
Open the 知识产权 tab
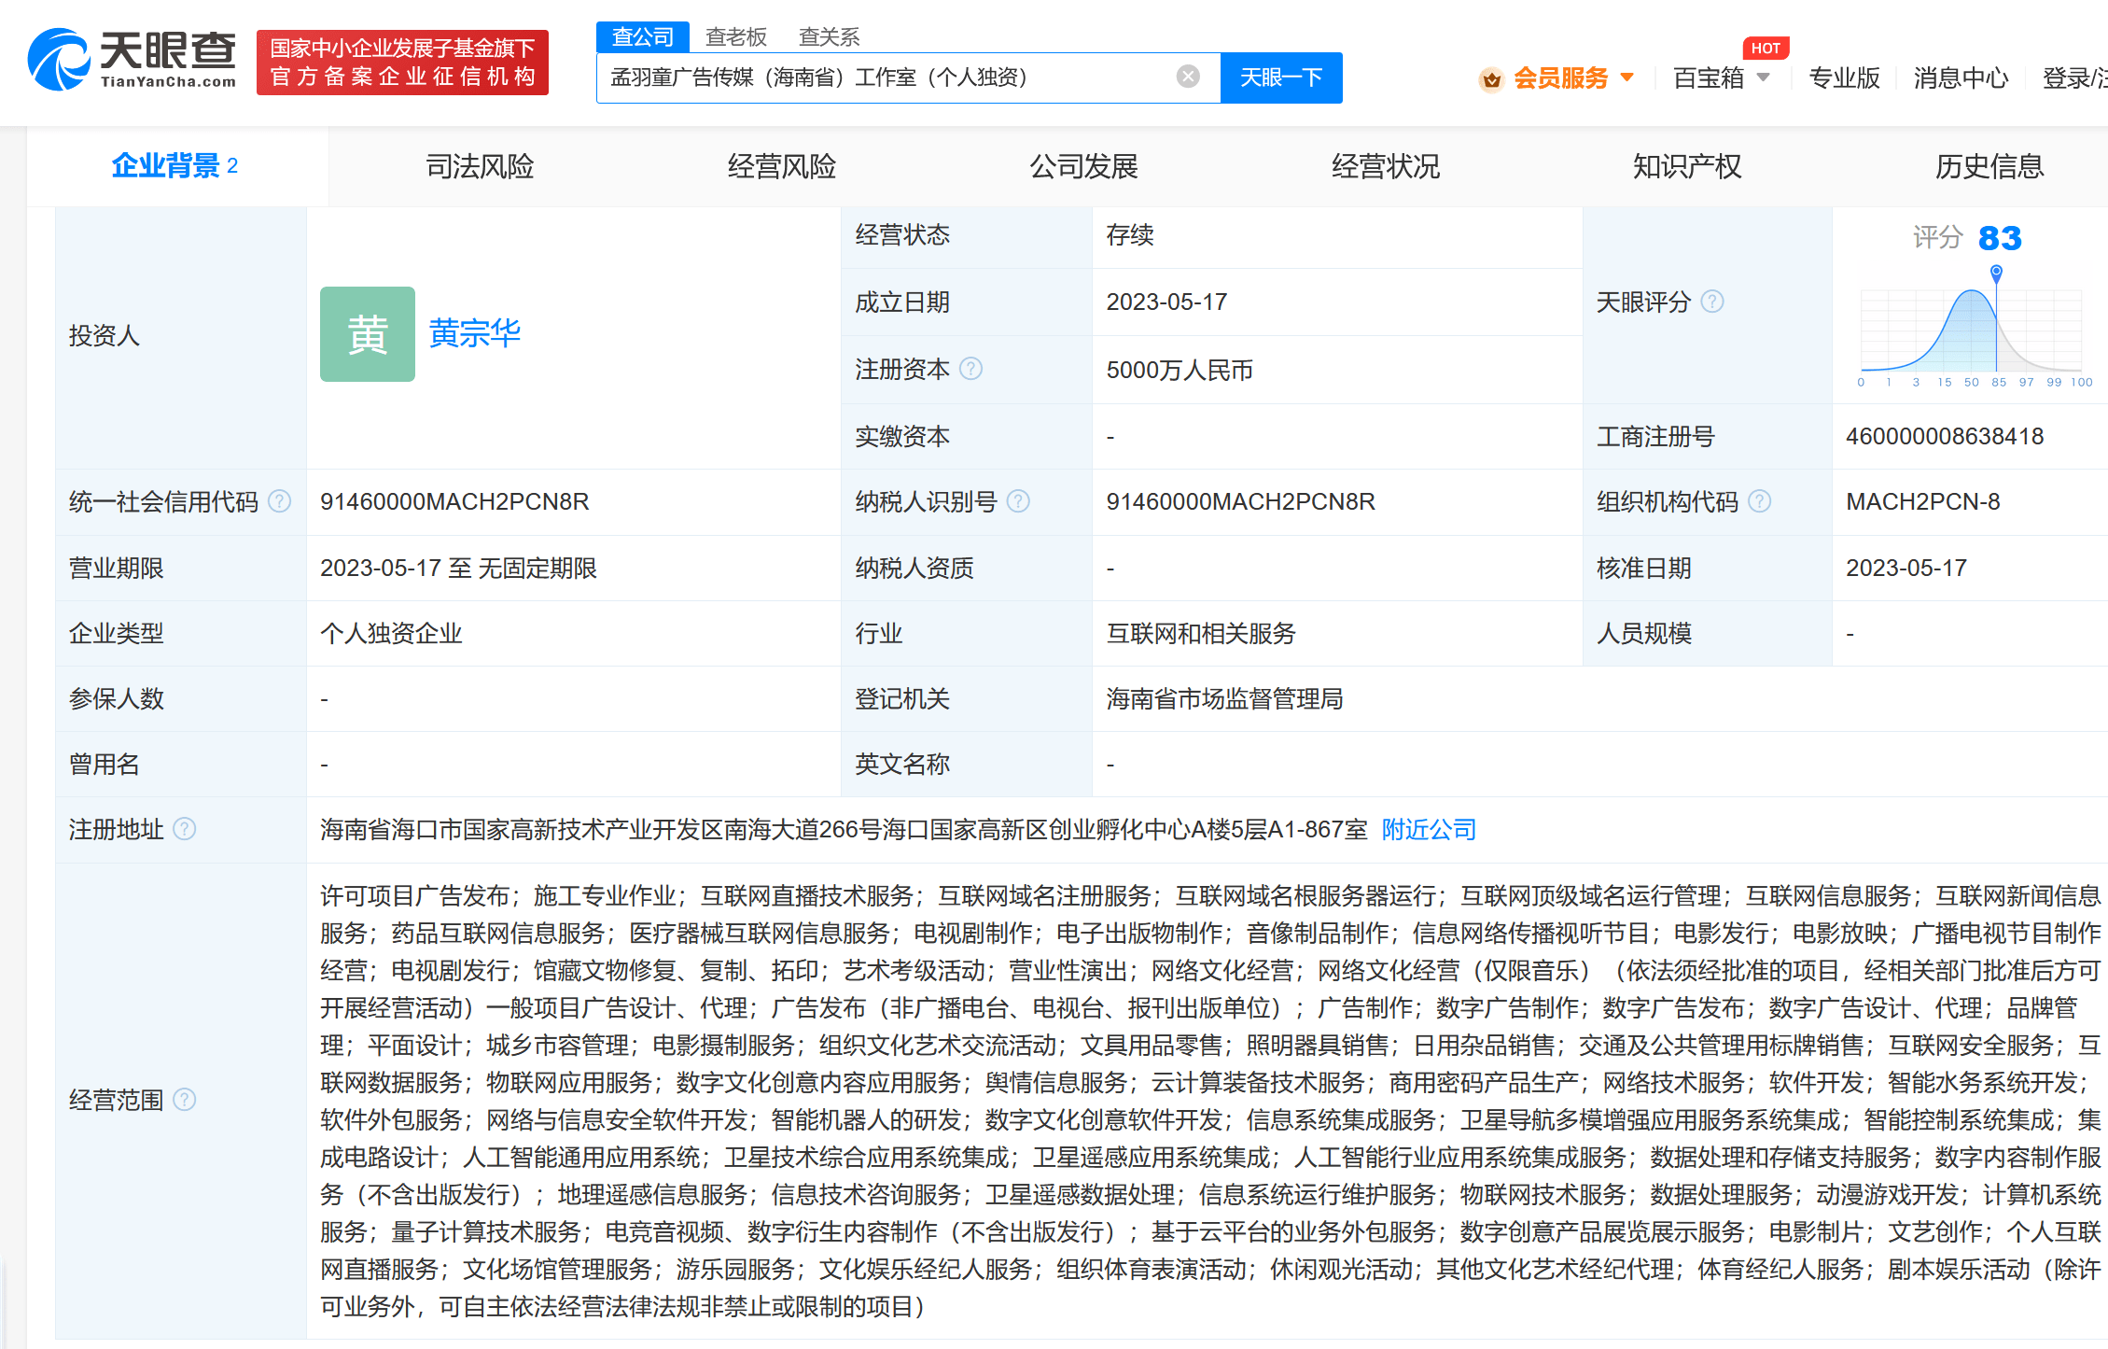[1686, 166]
